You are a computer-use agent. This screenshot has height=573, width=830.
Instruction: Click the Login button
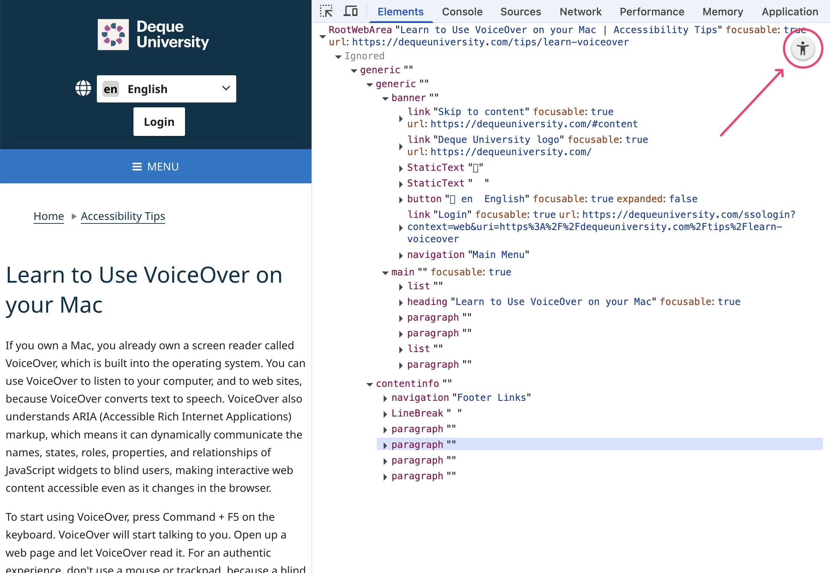(159, 122)
